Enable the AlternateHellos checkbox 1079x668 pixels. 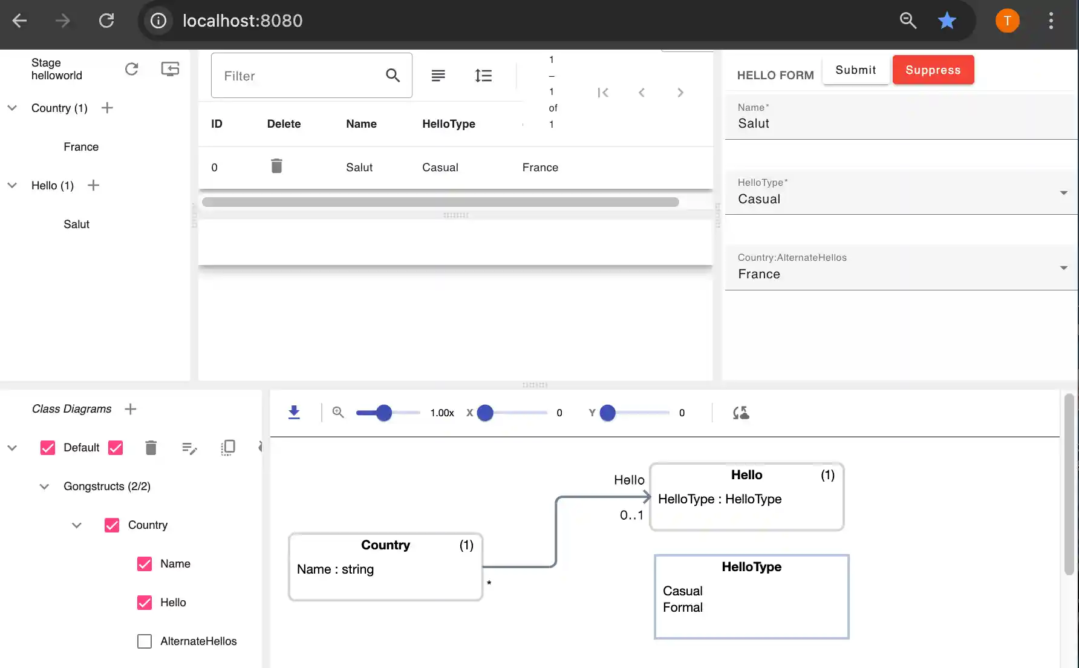tap(145, 641)
